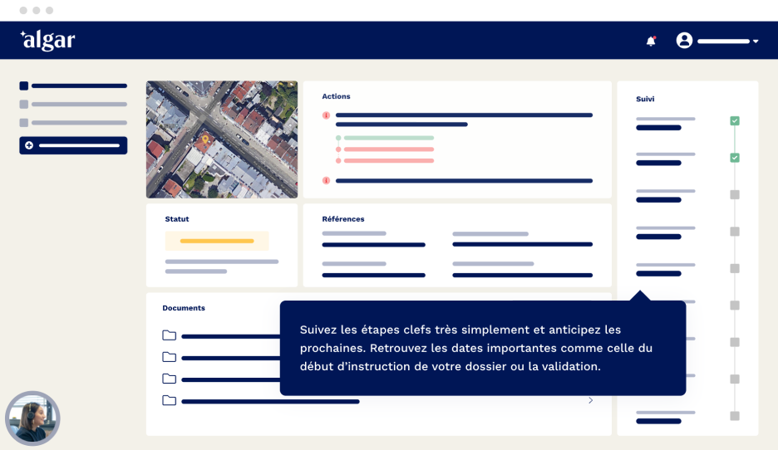
Task: Toggle the third Suivi step grey checkbox
Action: (735, 195)
